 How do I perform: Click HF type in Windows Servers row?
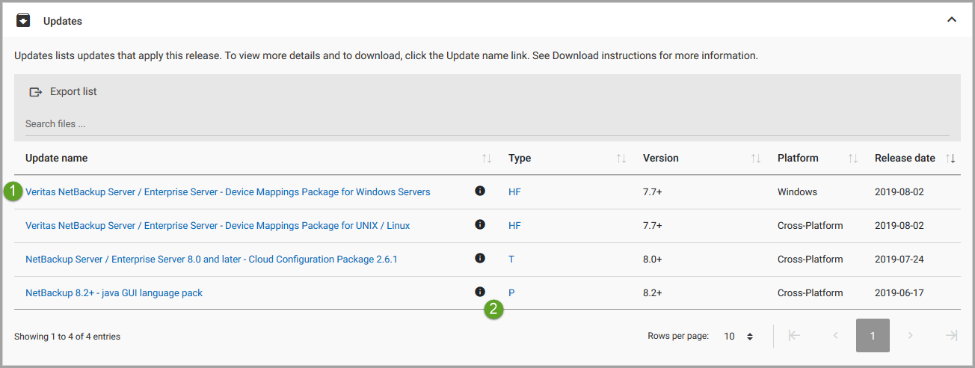(514, 192)
